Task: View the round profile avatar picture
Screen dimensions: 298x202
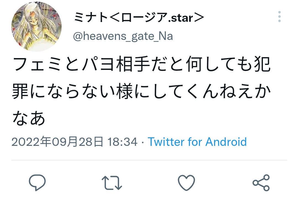Action: click(36, 26)
